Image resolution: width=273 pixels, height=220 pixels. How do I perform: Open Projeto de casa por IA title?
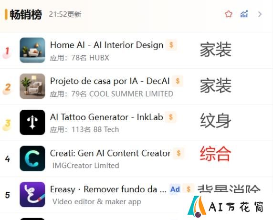click(110, 81)
